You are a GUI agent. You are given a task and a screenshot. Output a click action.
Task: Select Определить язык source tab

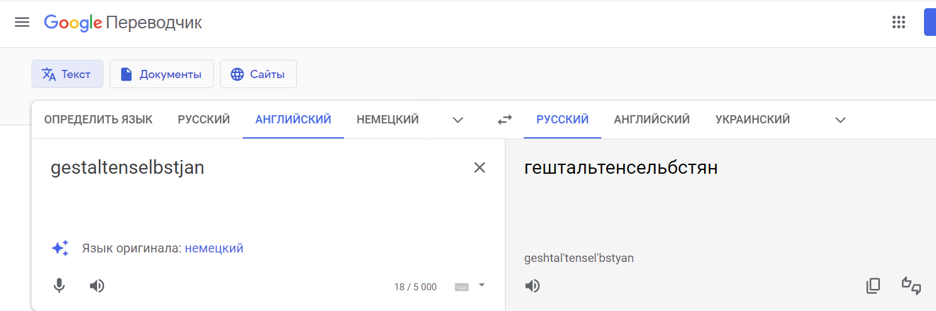tap(98, 120)
